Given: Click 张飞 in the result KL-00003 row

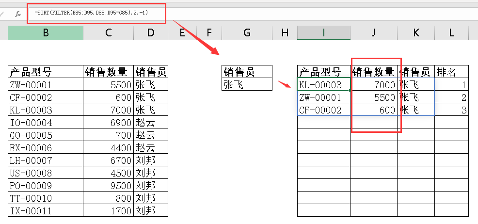Looking at the screenshot, I should pyautogui.click(x=416, y=84).
